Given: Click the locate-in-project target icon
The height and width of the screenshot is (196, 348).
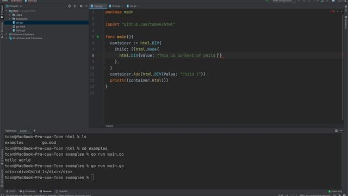Looking at the screenshot, I should click(70, 6).
